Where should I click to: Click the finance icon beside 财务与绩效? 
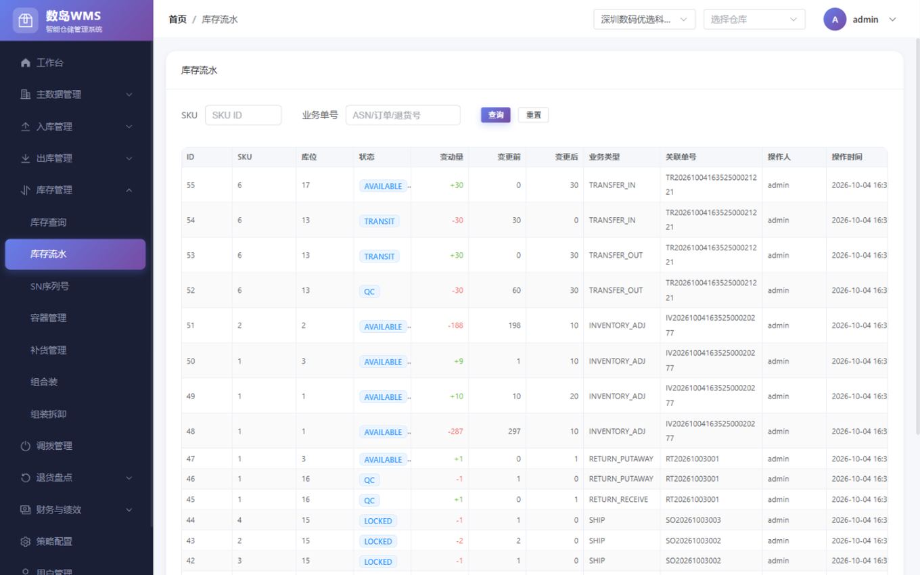pos(26,509)
